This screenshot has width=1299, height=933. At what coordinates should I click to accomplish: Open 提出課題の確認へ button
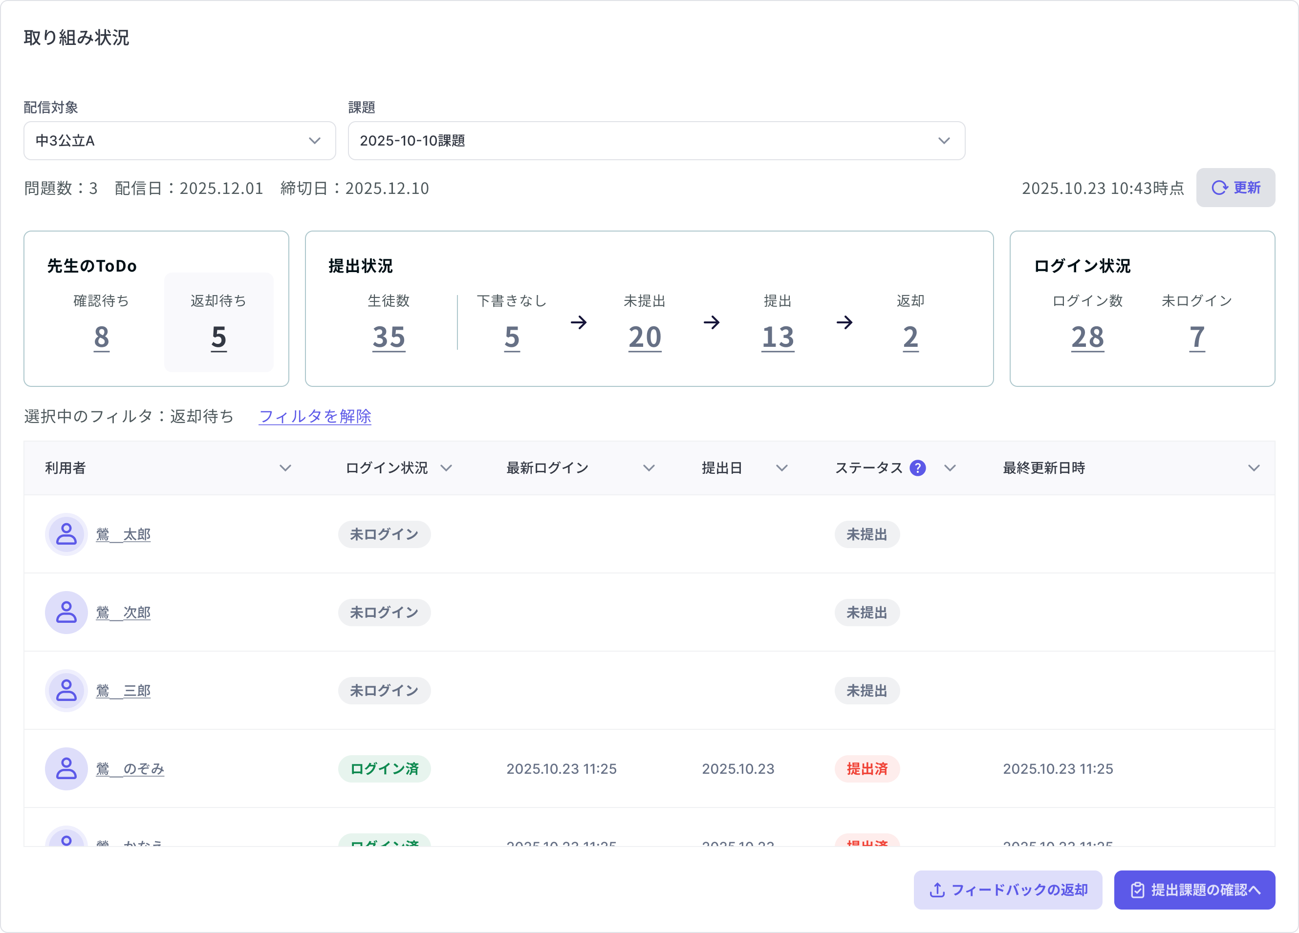(x=1194, y=890)
